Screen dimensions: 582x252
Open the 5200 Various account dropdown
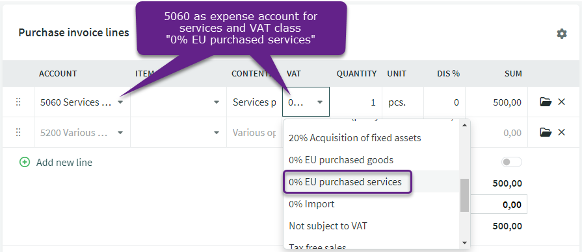coord(120,133)
